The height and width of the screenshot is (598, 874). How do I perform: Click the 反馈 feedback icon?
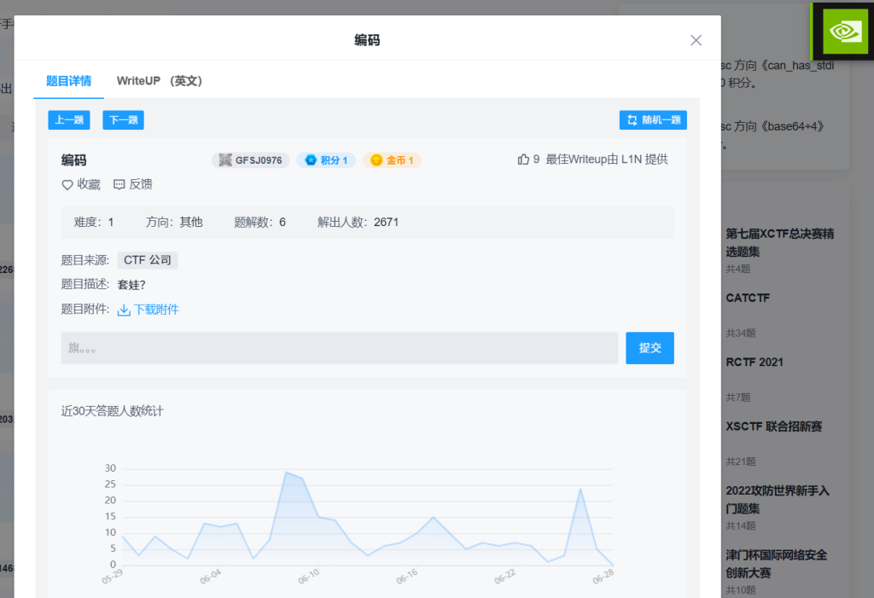point(119,184)
